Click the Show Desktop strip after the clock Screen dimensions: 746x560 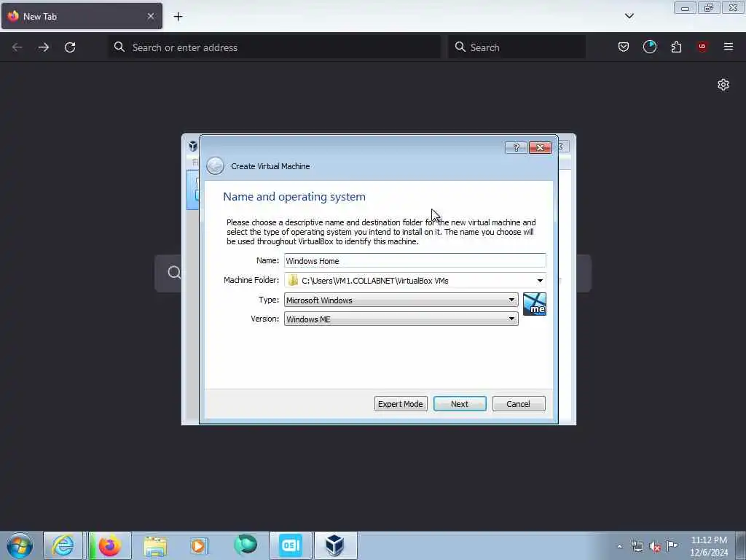(741, 545)
